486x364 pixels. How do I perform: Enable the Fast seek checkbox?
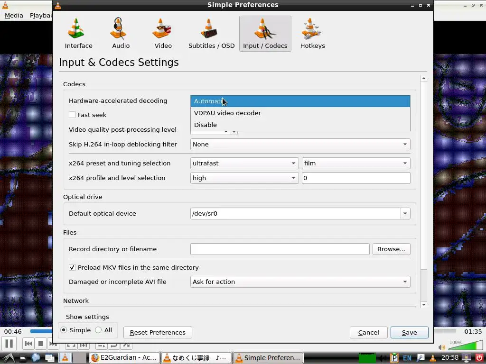(72, 115)
